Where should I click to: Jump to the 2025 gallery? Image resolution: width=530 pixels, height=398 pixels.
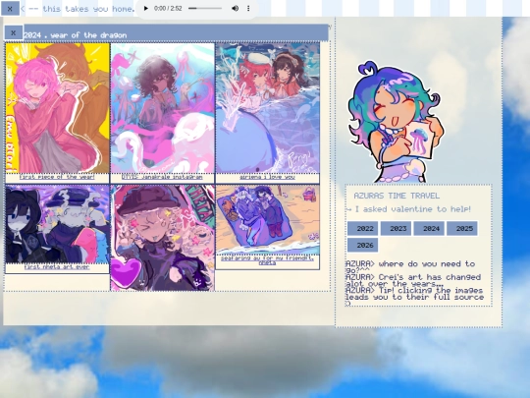[462, 228]
